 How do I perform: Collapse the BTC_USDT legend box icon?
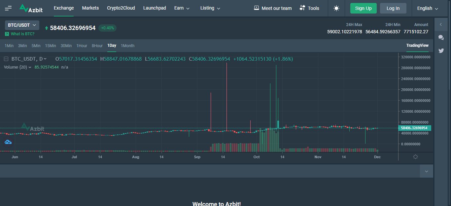point(6,59)
